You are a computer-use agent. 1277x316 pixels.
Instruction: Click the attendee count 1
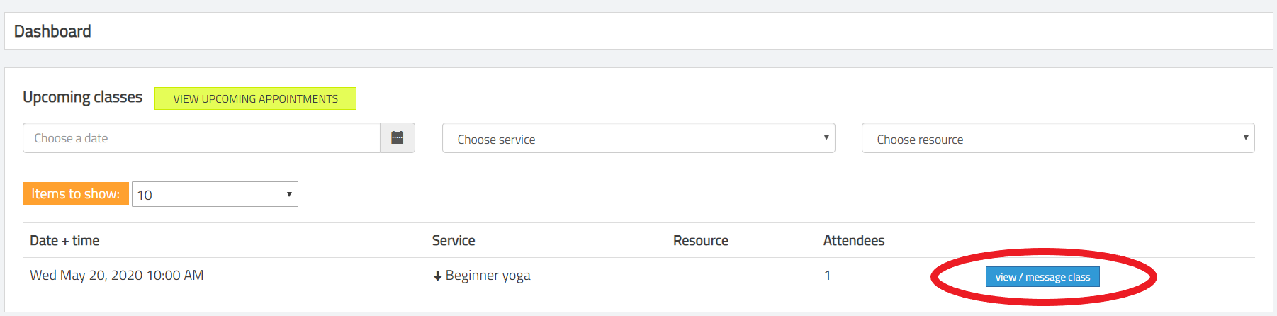pyautogui.click(x=827, y=276)
